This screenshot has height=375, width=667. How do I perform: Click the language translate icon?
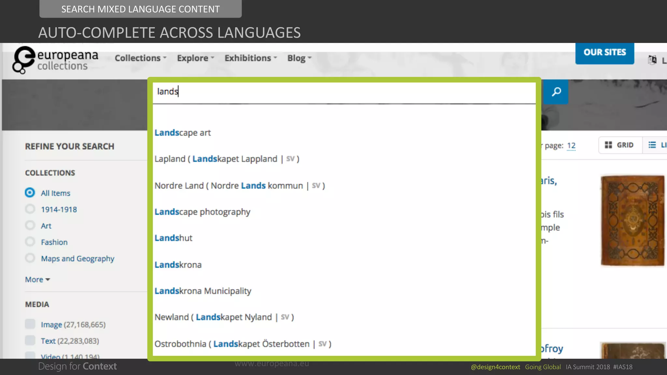(652, 60)
